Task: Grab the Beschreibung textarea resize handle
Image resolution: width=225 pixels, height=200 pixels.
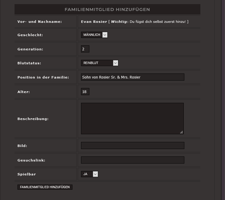Action: tap(181, 132)
